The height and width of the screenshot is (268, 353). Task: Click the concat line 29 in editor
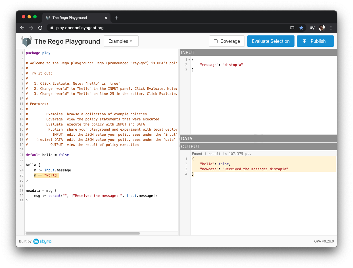point(95,196)
